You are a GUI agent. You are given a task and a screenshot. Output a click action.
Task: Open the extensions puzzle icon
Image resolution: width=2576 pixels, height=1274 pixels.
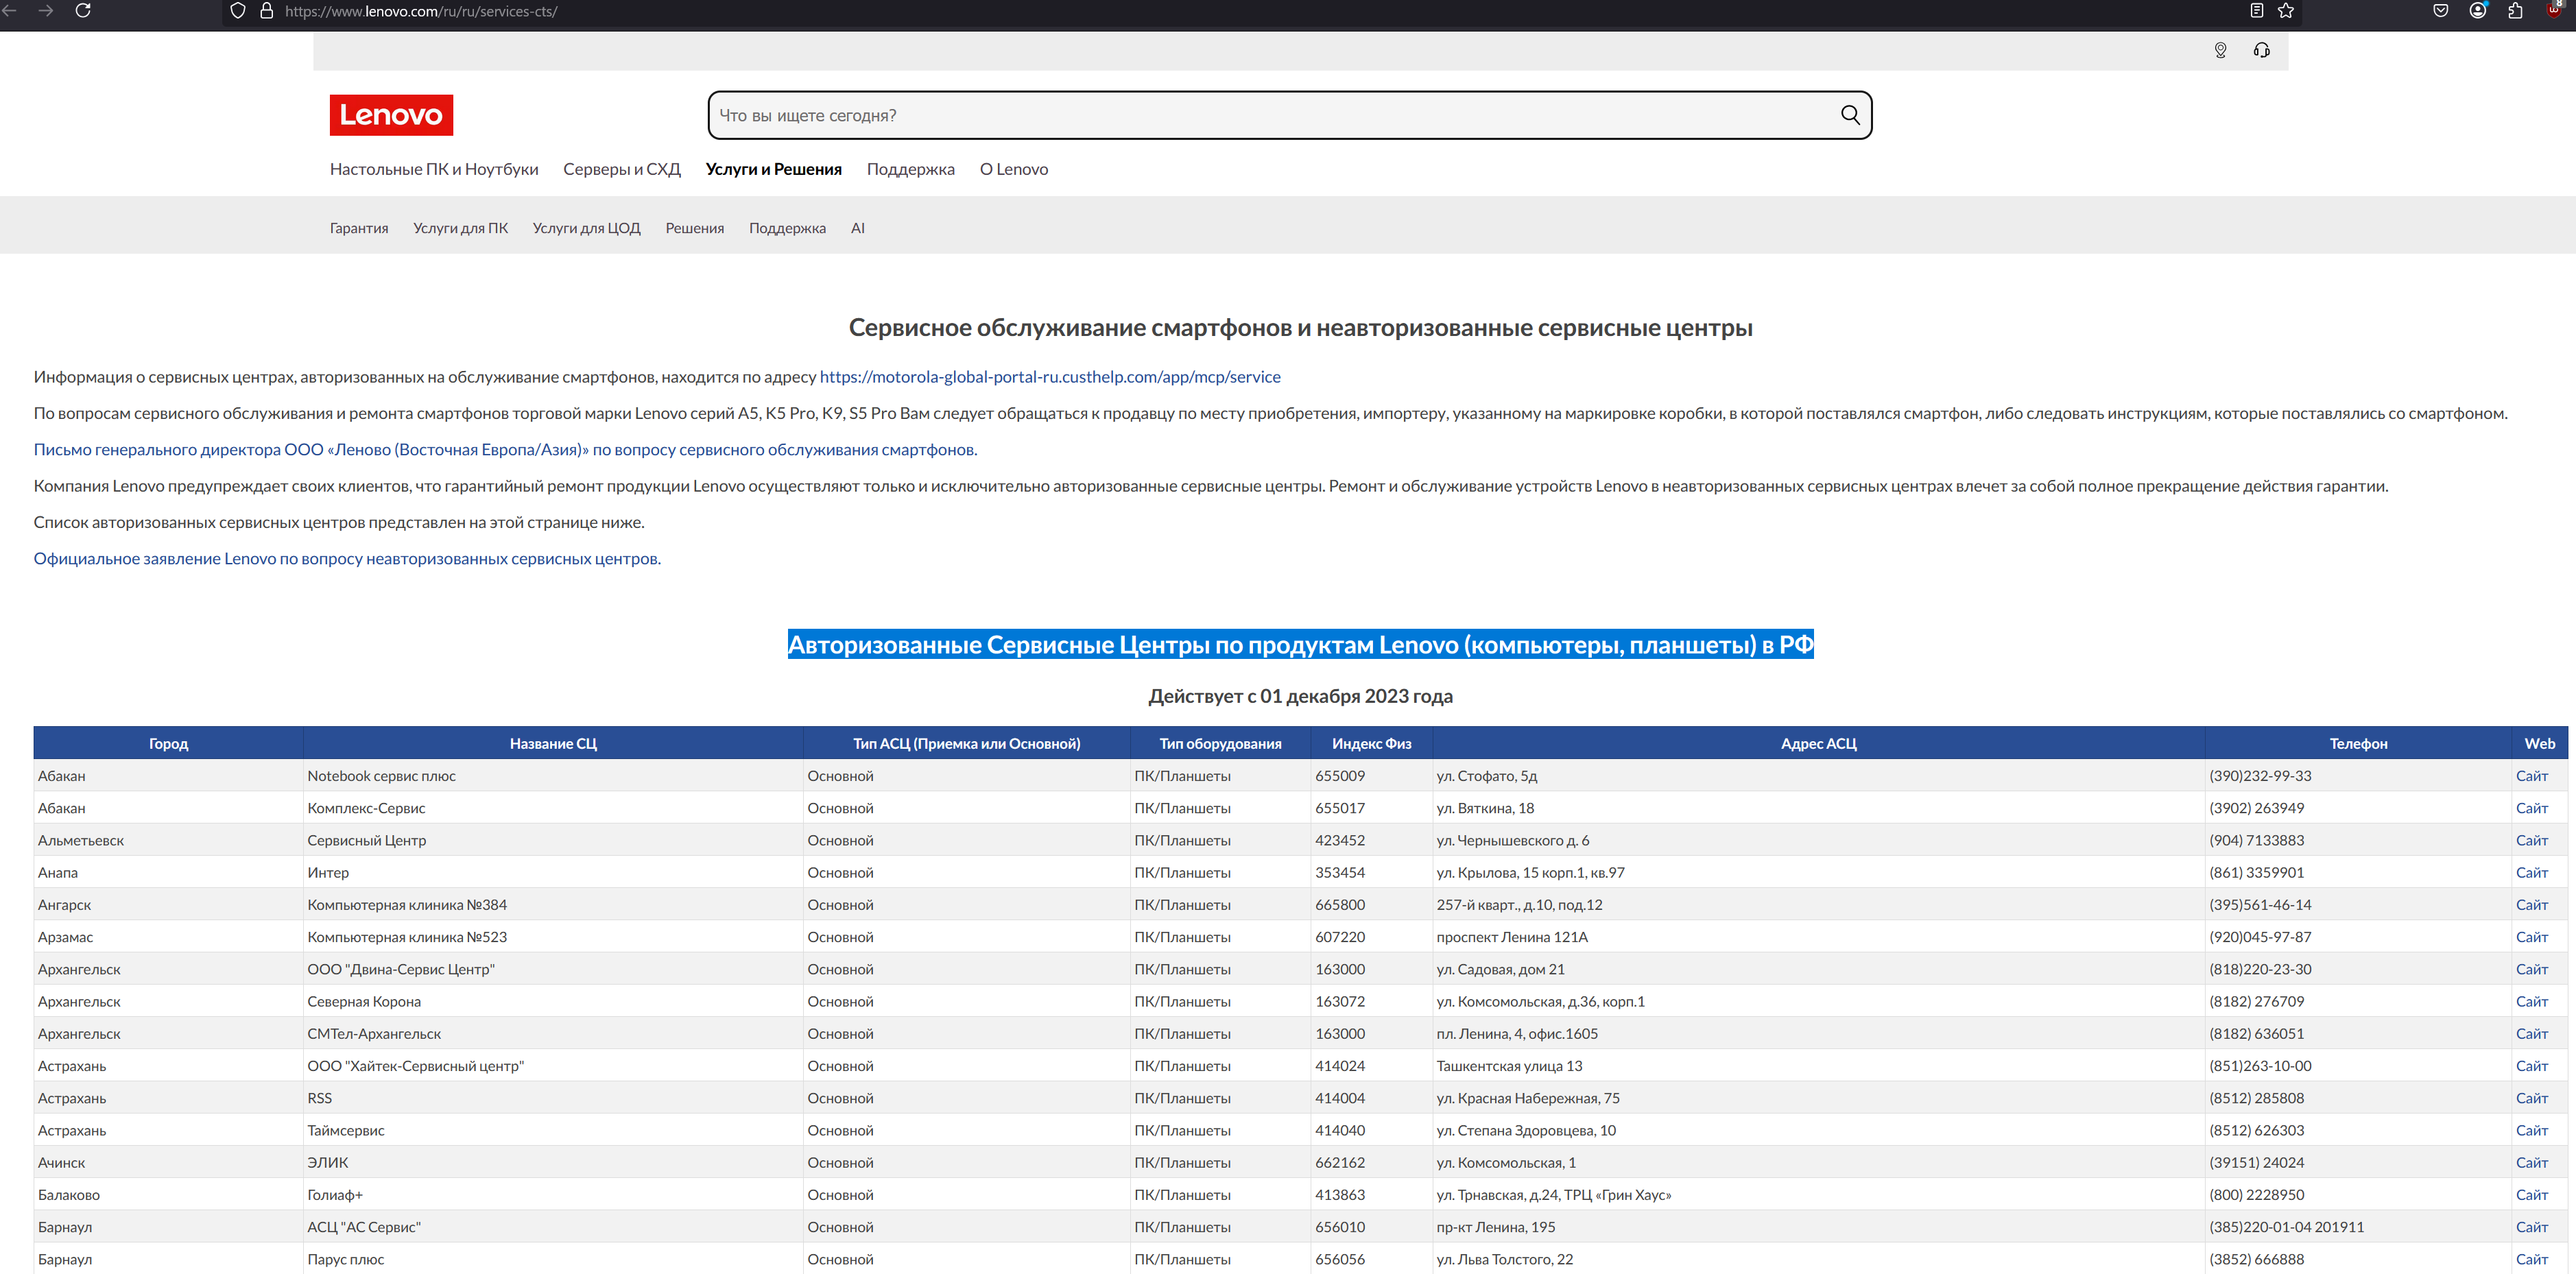pos(2515,11)
